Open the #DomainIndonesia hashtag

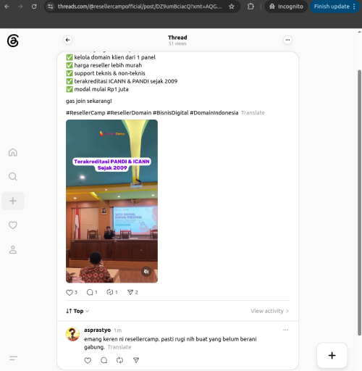coord(214,113)
